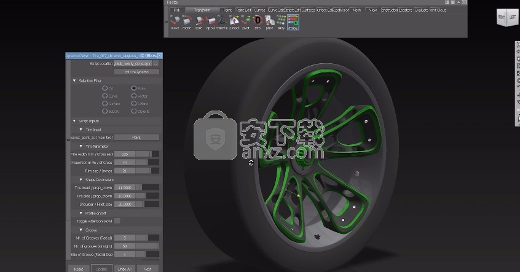Select the Transform CV tool icon

click(222, 22)
